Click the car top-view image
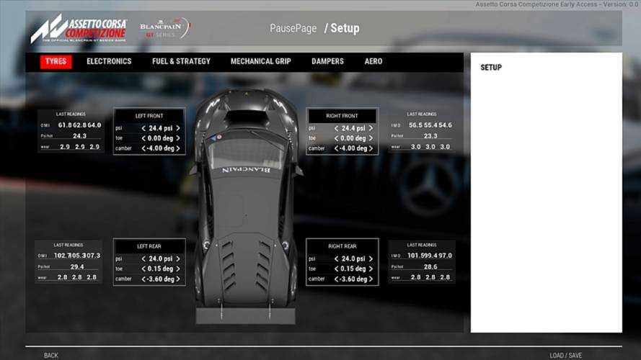 (x=245, y=206)
